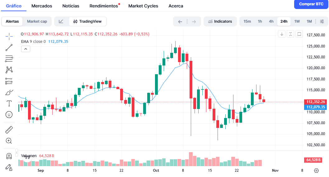Click the undo back arrow
329x177 pixels.
point(180,21)
